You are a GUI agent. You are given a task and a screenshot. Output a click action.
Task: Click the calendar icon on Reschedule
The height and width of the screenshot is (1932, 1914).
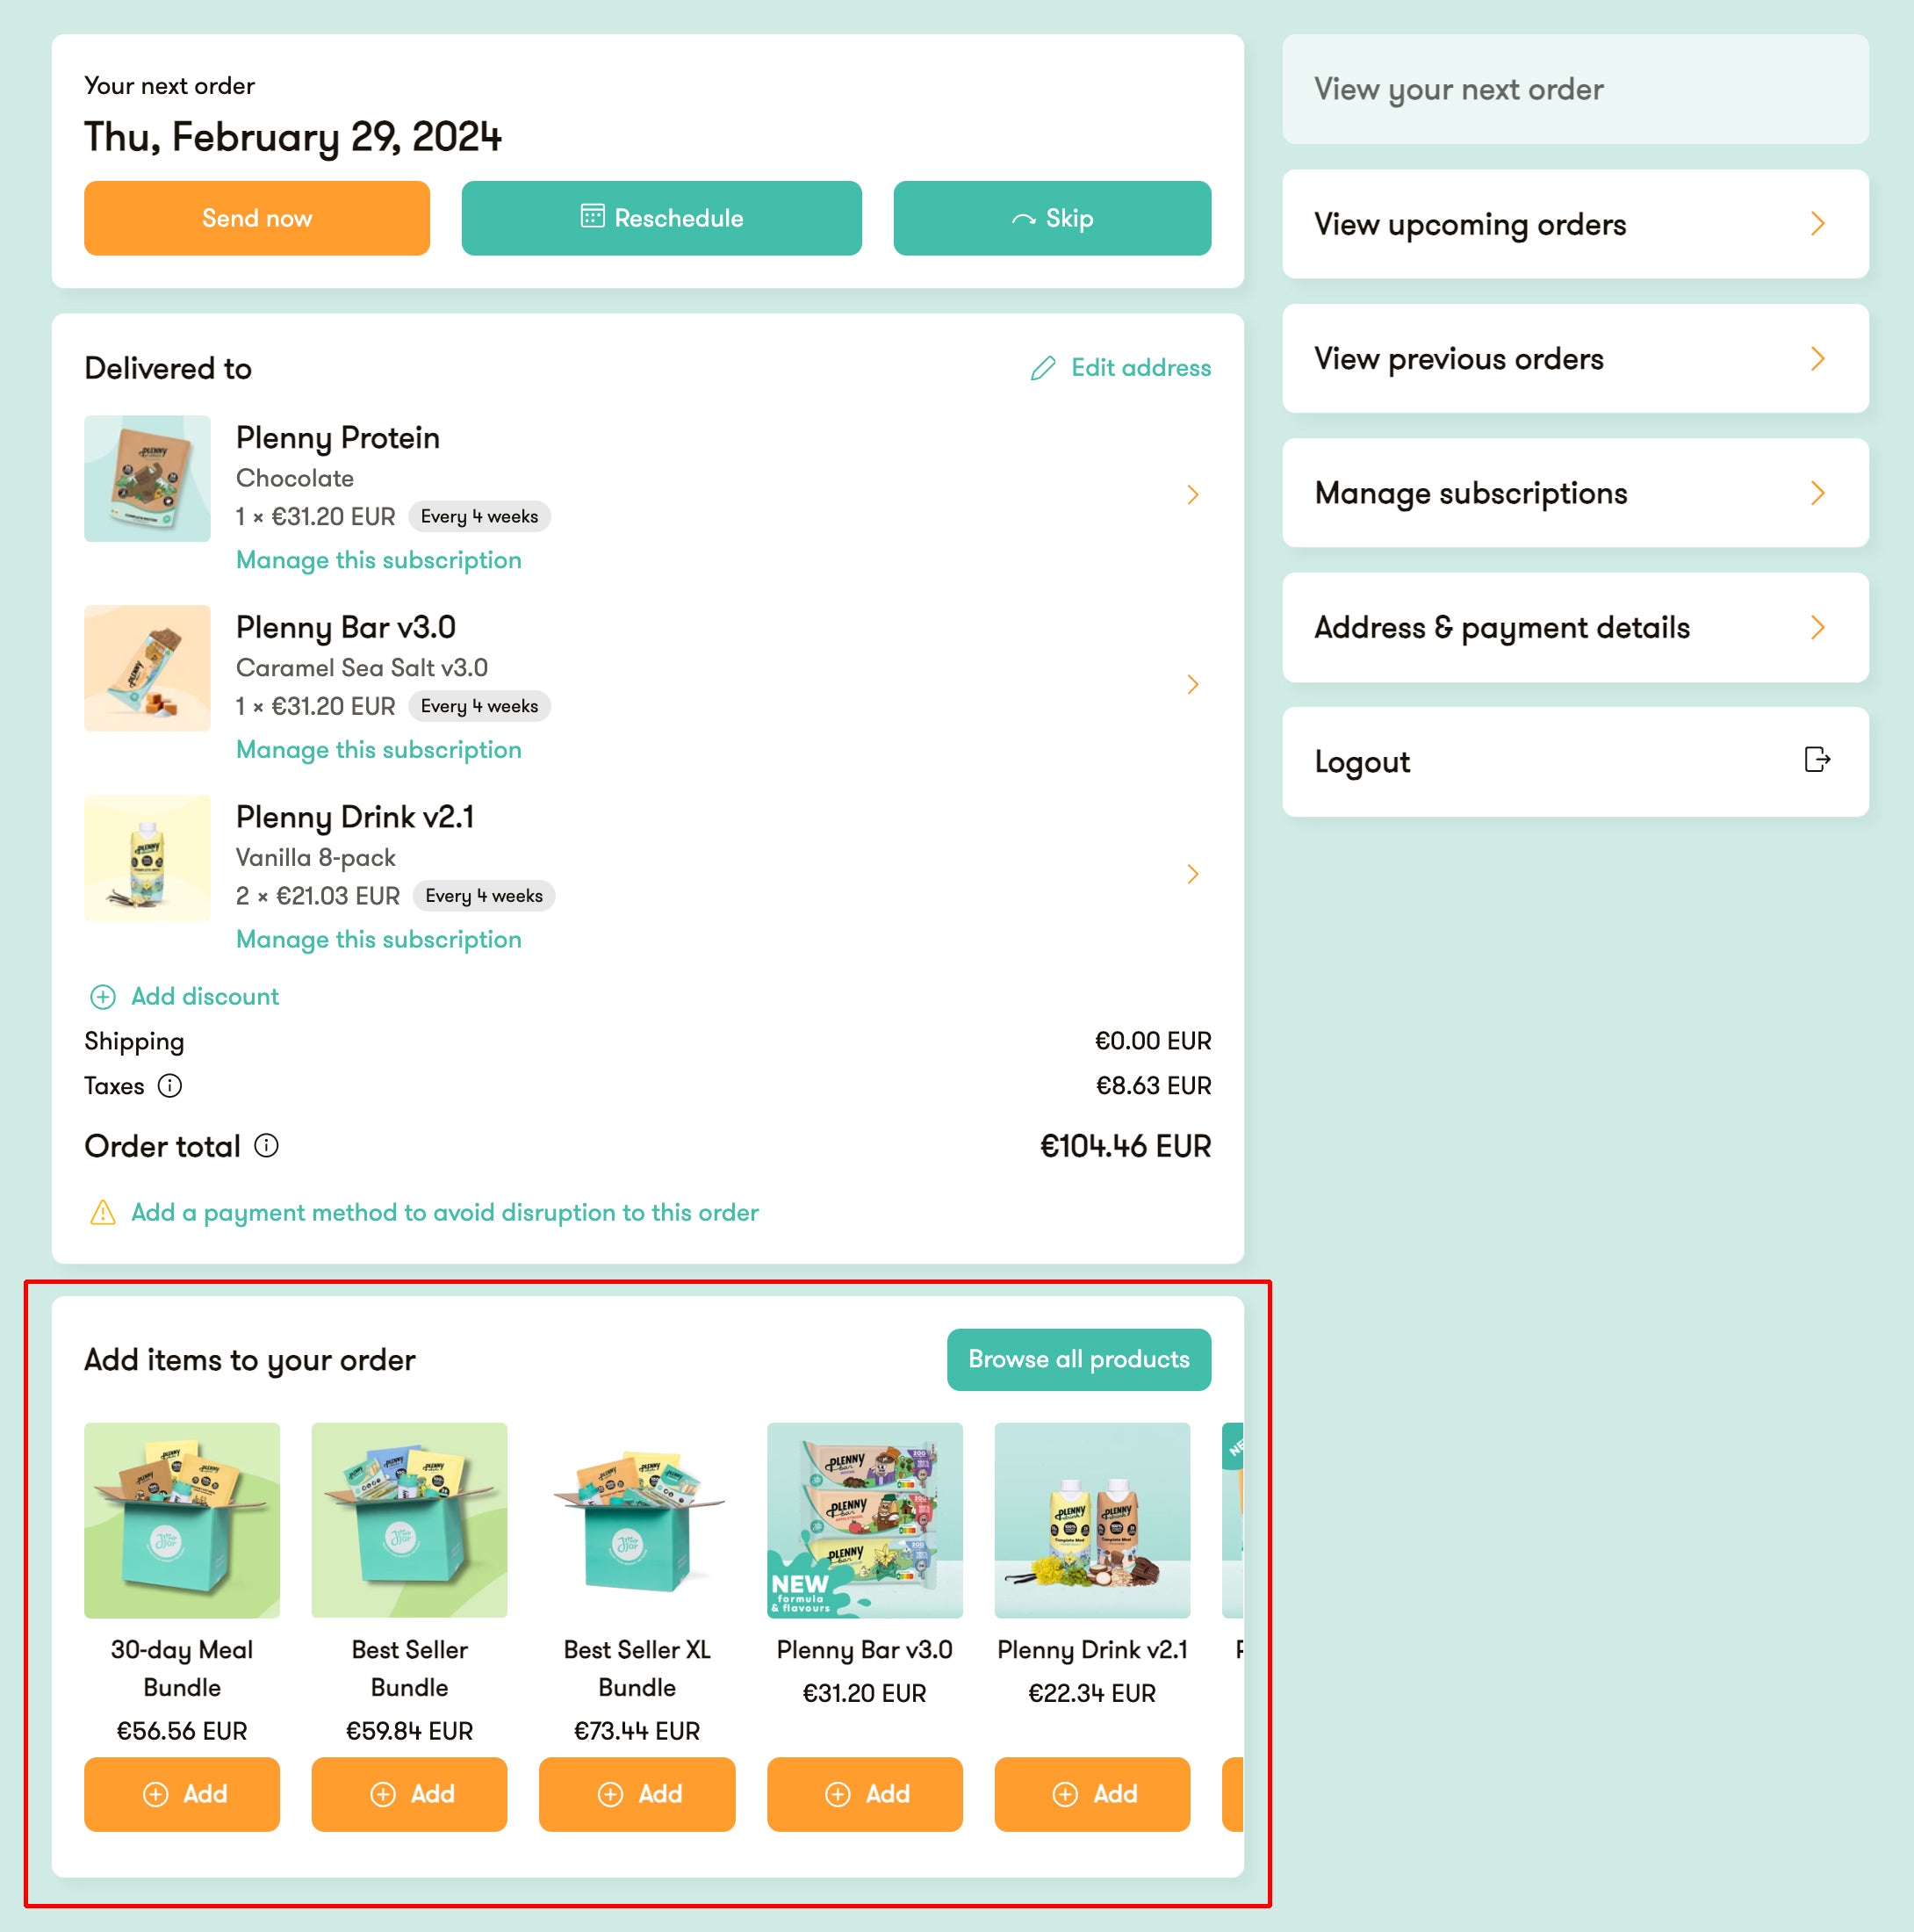point(592,216)
